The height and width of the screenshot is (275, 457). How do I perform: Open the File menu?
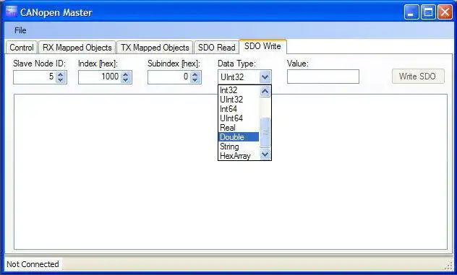(x=20, y=30)
